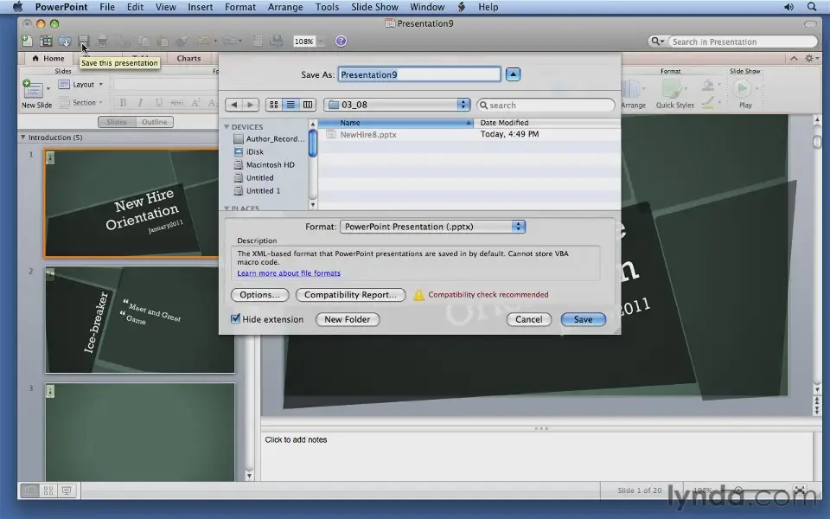Click the Cancel button
The width and height of the screenshot is (830, 519).
click(529, 319)
